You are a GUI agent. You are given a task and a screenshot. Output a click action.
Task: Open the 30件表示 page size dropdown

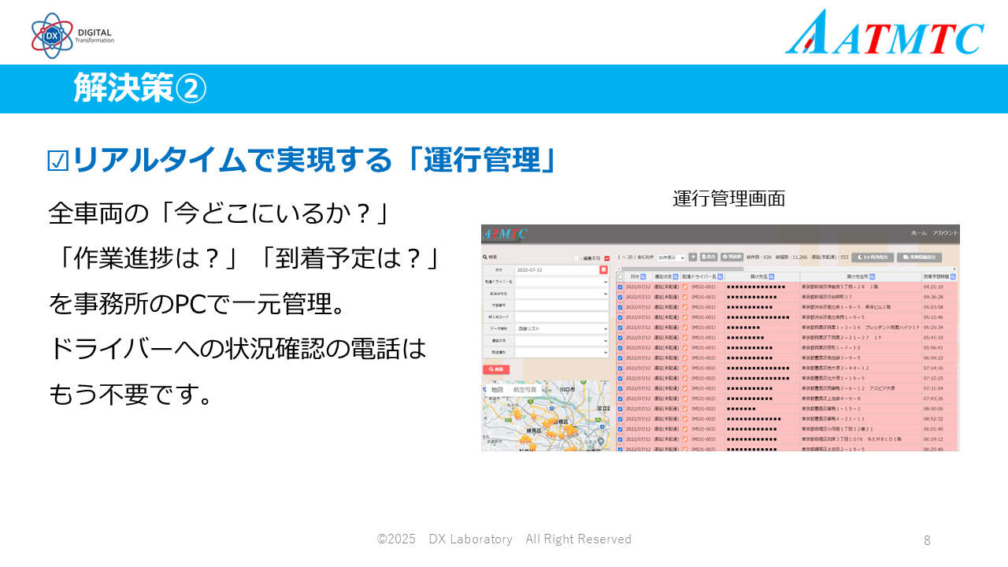coord(671,258)
